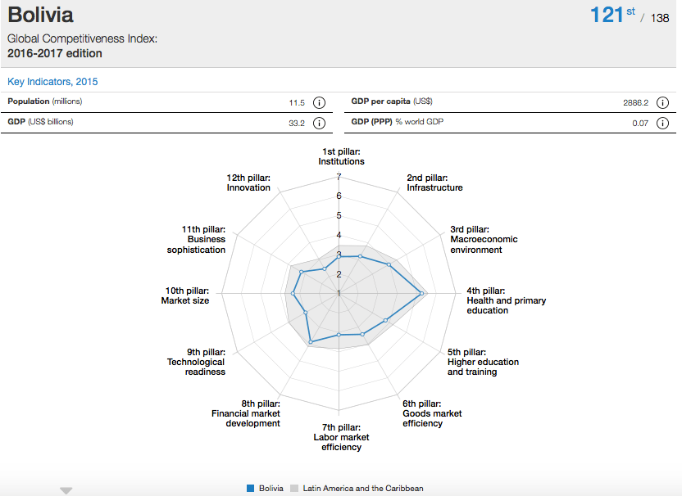This screenshot has width=682, height=496.
Task: Open the "12th pillar: Innovation" label
Action: 248,183
